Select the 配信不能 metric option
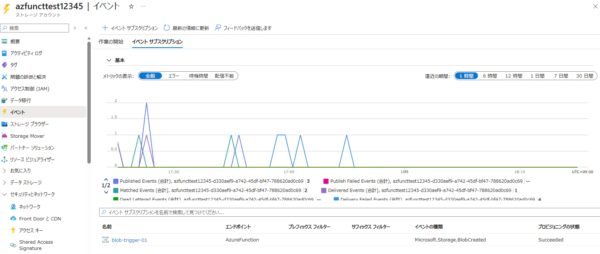Screen dimensions: 600x254 [x=224, y=76]
